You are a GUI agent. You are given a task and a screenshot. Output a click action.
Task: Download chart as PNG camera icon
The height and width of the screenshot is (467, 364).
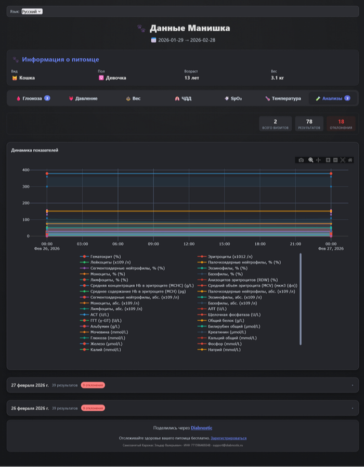(301, 160)
